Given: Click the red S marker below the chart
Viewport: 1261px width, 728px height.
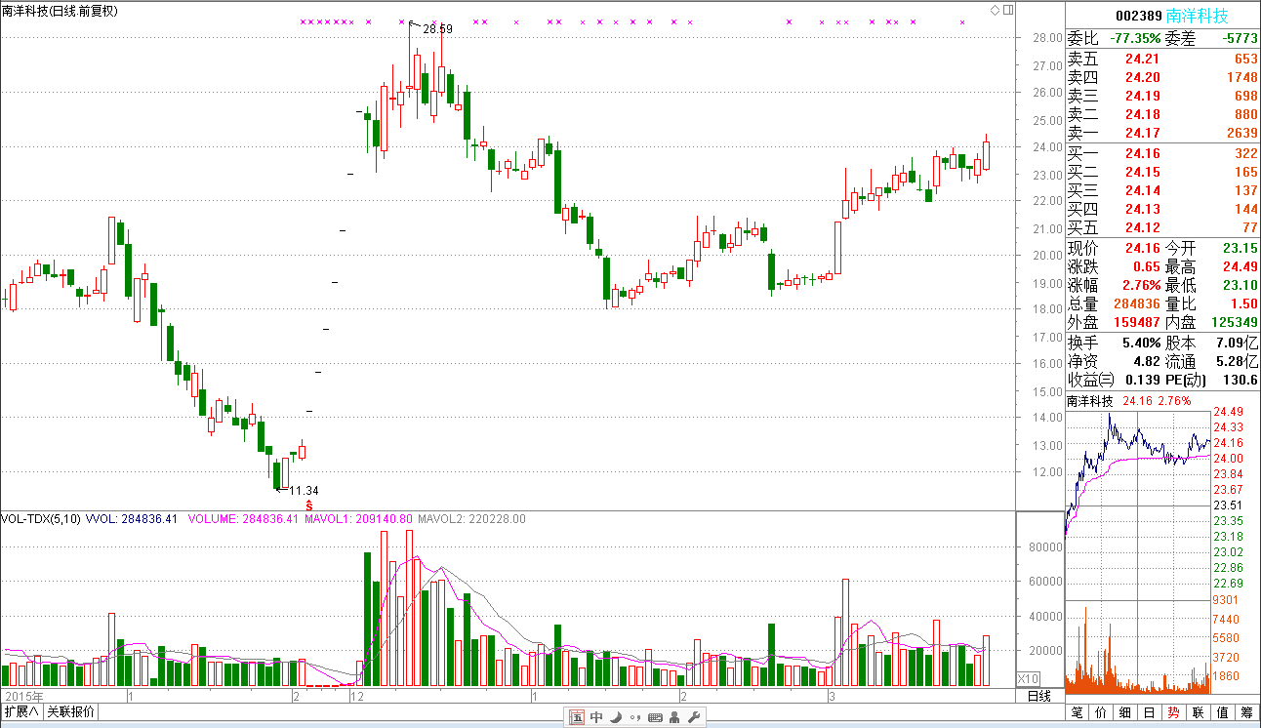Looking at the screenshot, I should (x=309, y=505).
